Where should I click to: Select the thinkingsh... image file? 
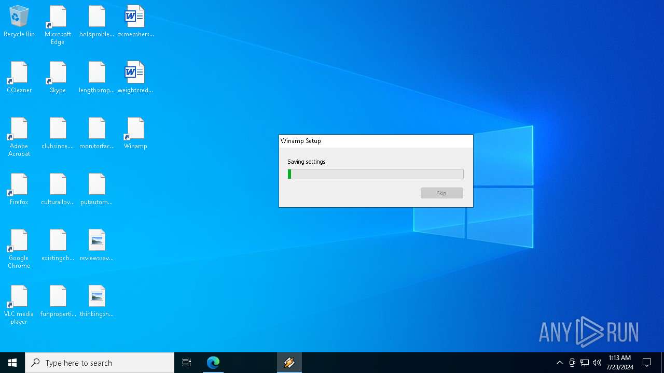tap(96, 302)
